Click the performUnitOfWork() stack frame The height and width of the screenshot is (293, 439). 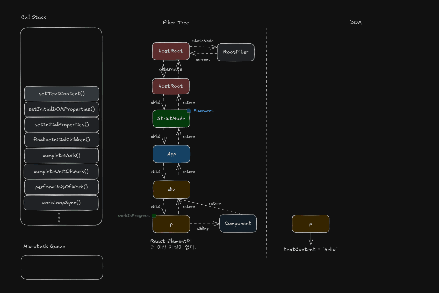tap(61, 187)
